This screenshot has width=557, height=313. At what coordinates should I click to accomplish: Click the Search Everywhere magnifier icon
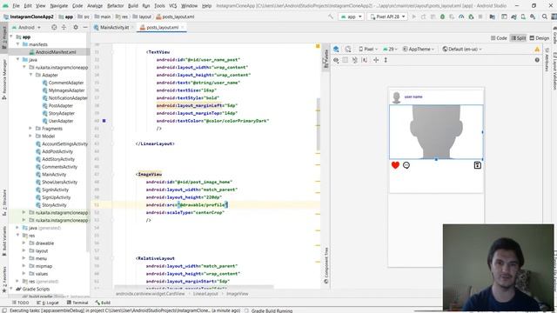[x=545, y=17]
